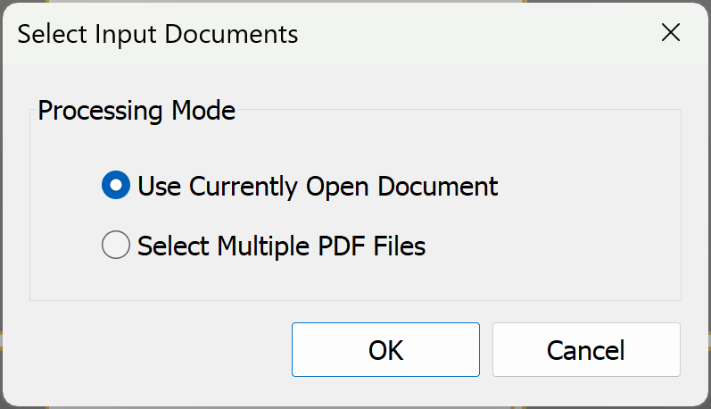Click the "Use Currently Open Document" label text
Image resolution: width=711 pixels, height=409 pixels.
pyautogui.click(x=317, y=186)
